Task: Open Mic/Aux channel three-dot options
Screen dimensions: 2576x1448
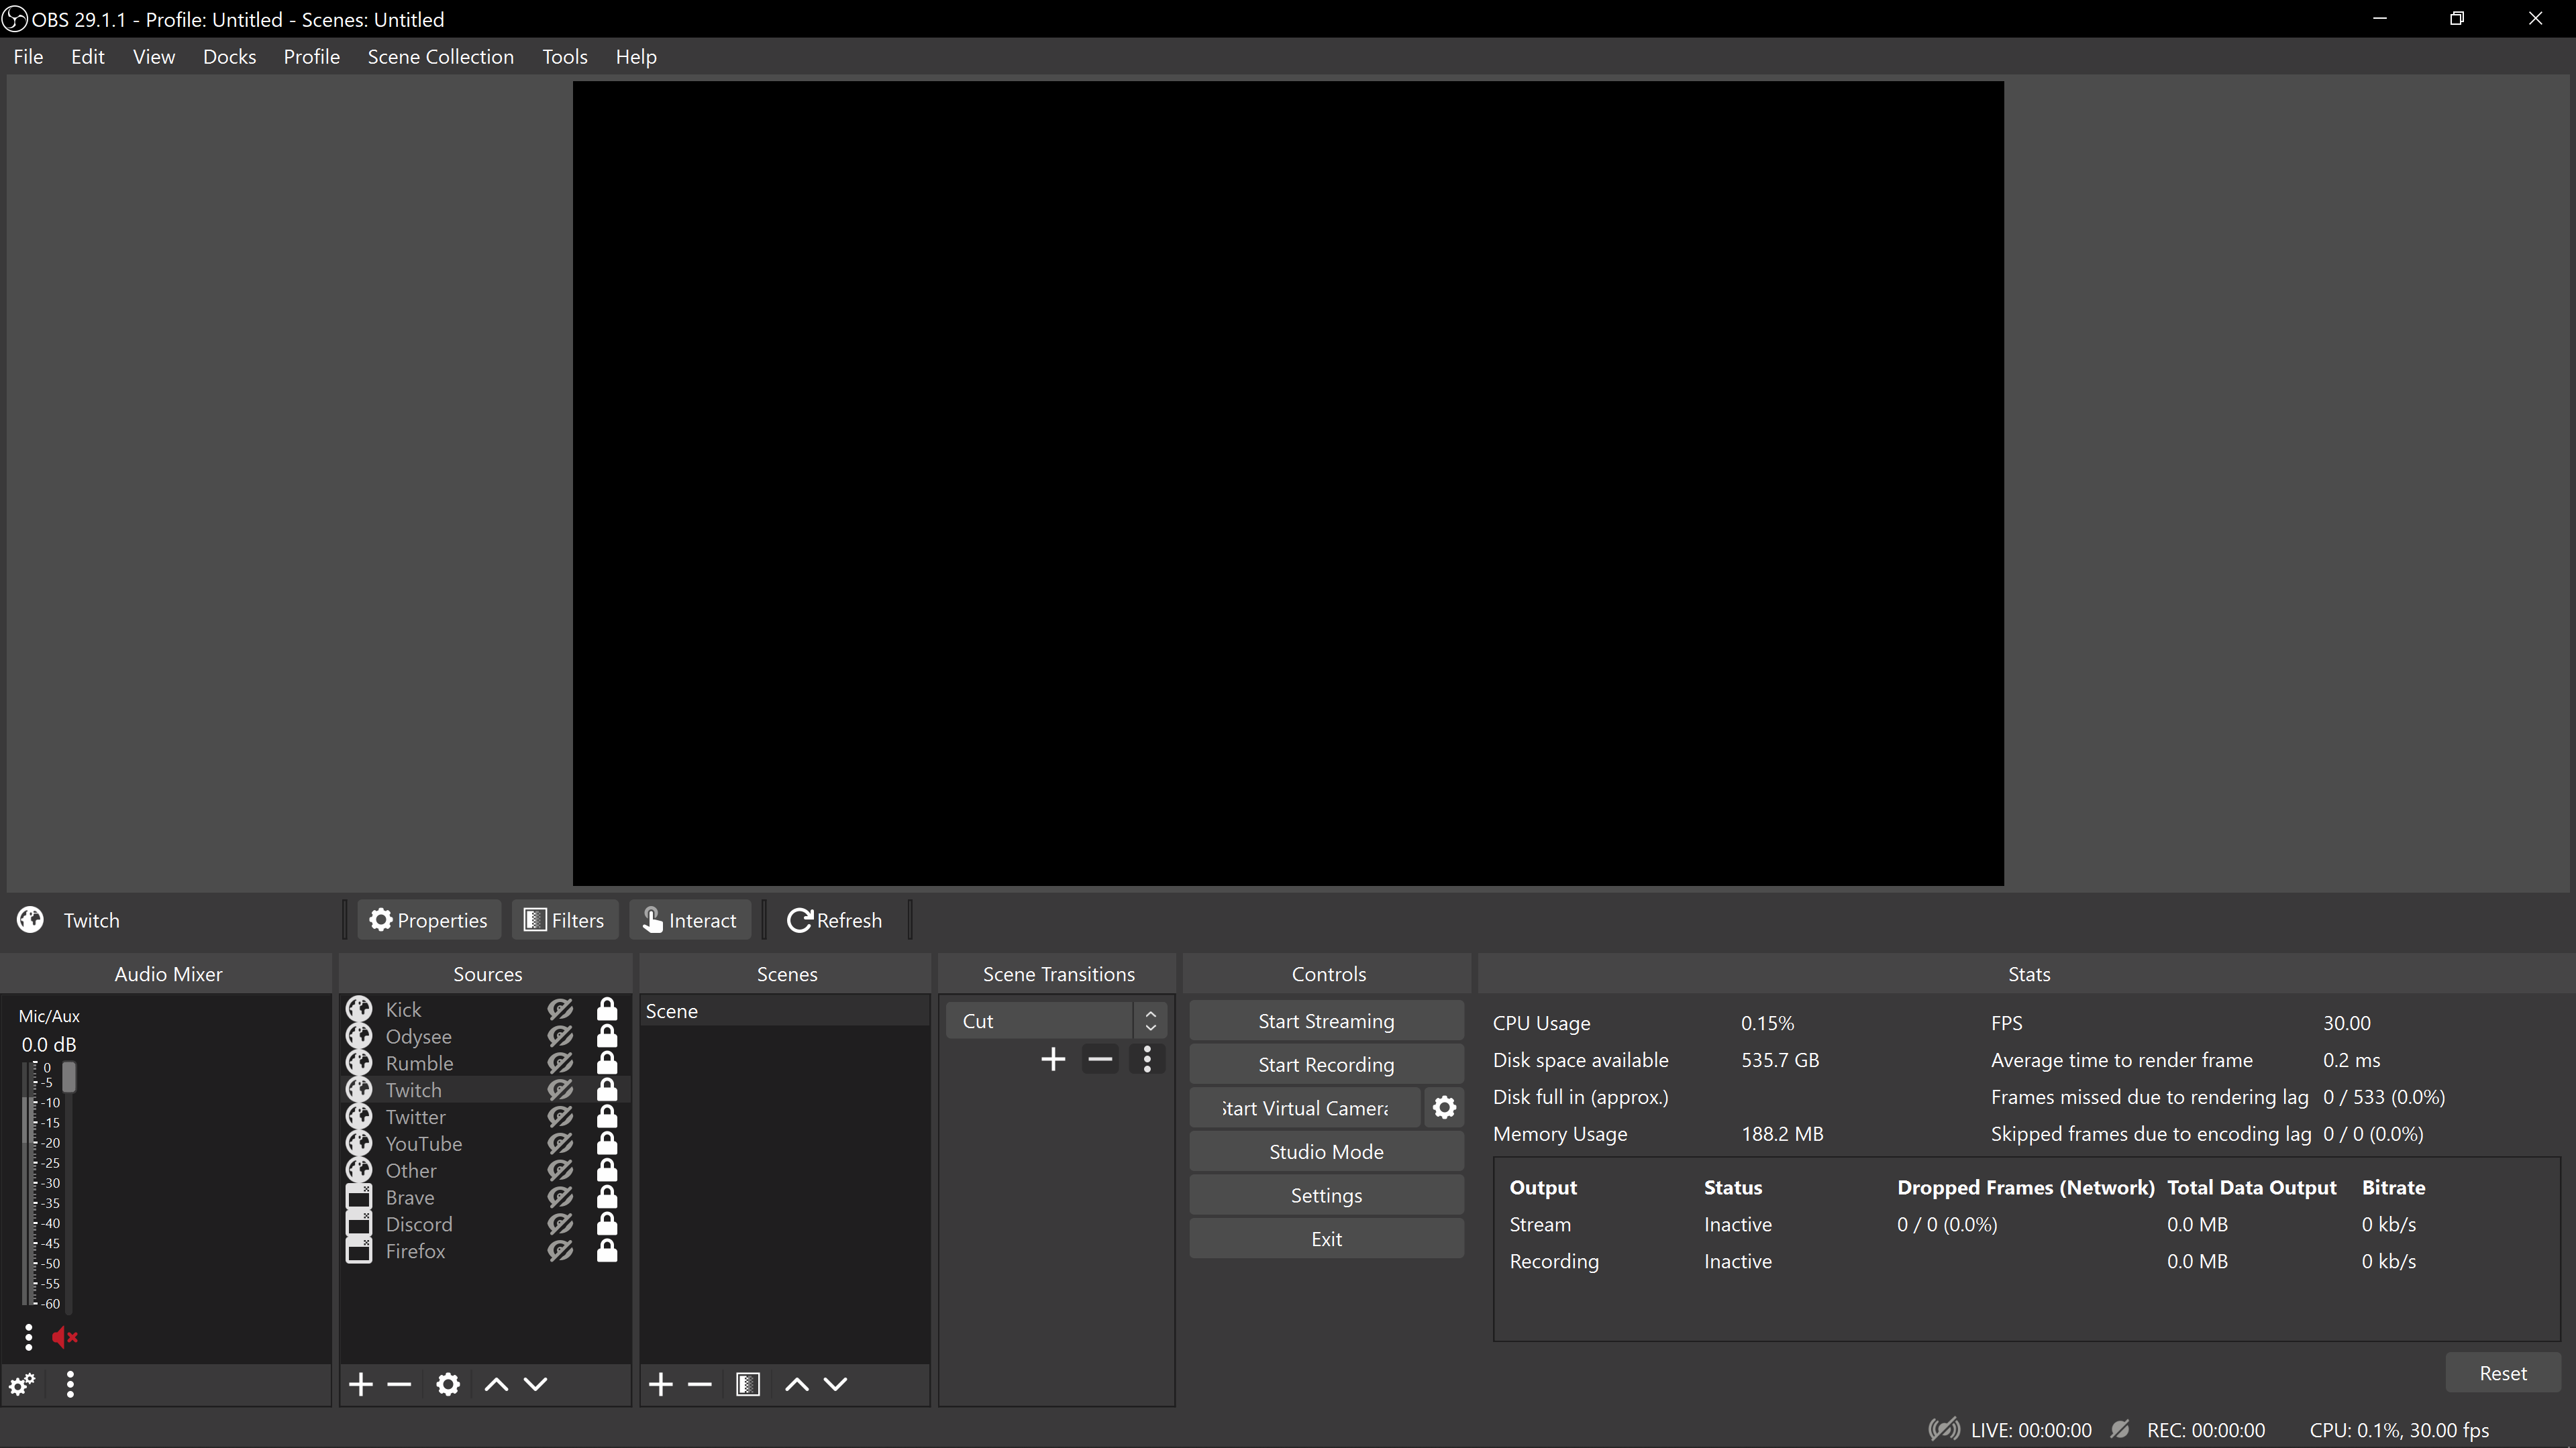Action: point(28,1337)
